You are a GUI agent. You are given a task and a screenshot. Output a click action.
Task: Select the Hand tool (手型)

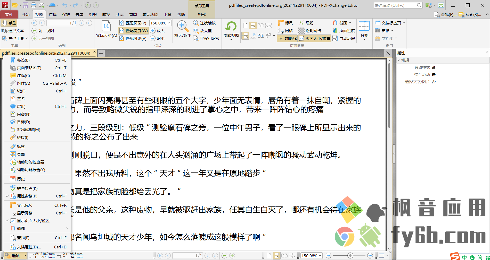pos(9,23)
